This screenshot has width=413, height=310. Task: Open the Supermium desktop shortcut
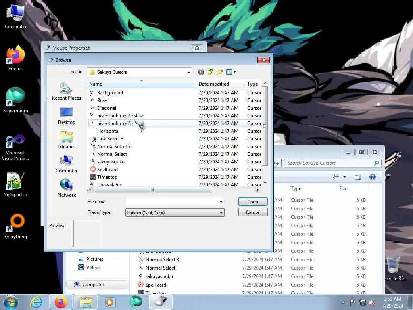click(x=16, y=100)
